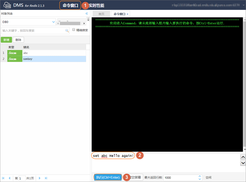Screen dimensions: 246x182
Task: Click the down arrow button beside command input
Action: pyautogui.click(x=243, y=163)
